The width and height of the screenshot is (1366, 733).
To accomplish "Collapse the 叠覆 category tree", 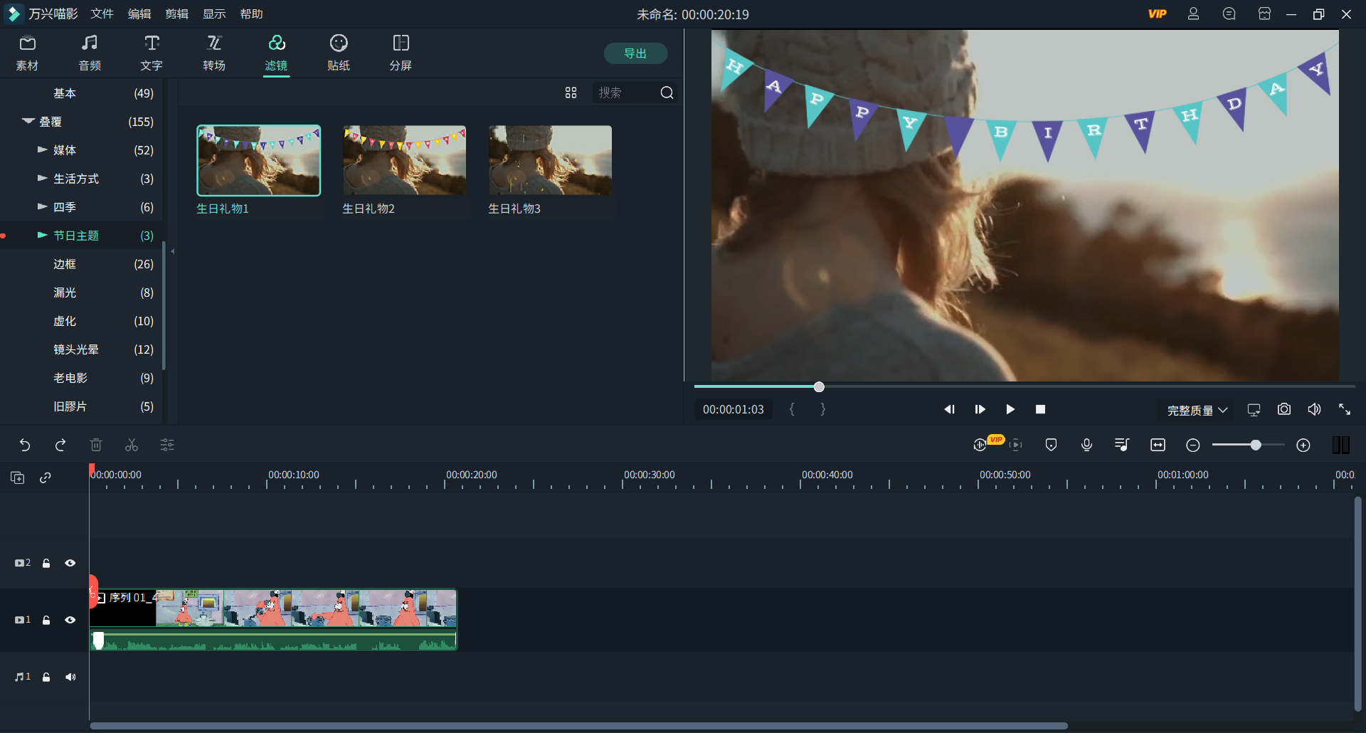I will pos(28,122).
